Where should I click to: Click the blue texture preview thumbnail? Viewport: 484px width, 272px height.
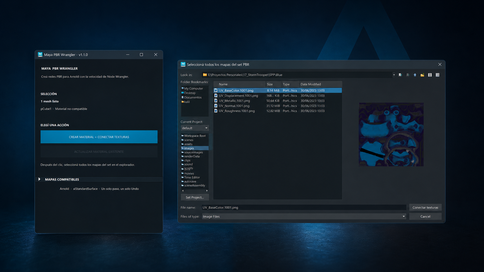click(x=391, y=134)
